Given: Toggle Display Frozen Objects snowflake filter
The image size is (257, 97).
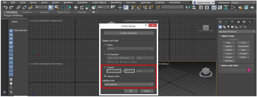Looking at the screenshot, I should 11,70.
